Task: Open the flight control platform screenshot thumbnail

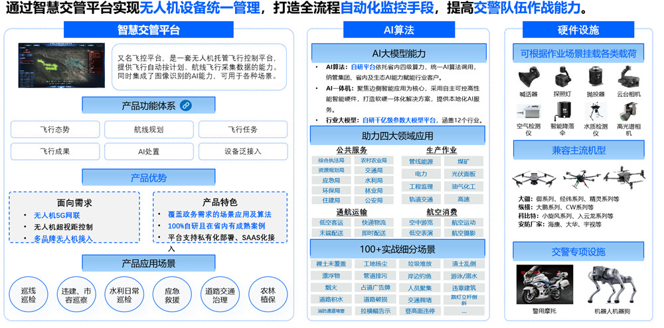Action: pos(61,65)
